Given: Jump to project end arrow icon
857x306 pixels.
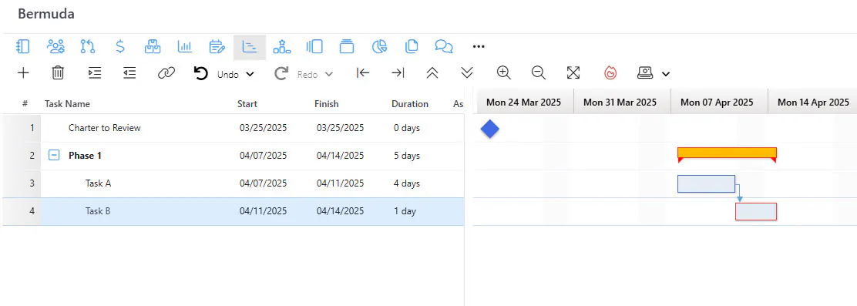Looking at the screenshot, I should pyautogui.click(x=398, y=73).
